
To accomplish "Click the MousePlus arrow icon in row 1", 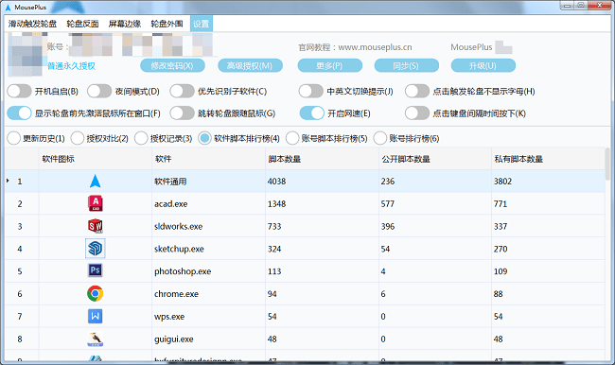I will click(95, 182).
